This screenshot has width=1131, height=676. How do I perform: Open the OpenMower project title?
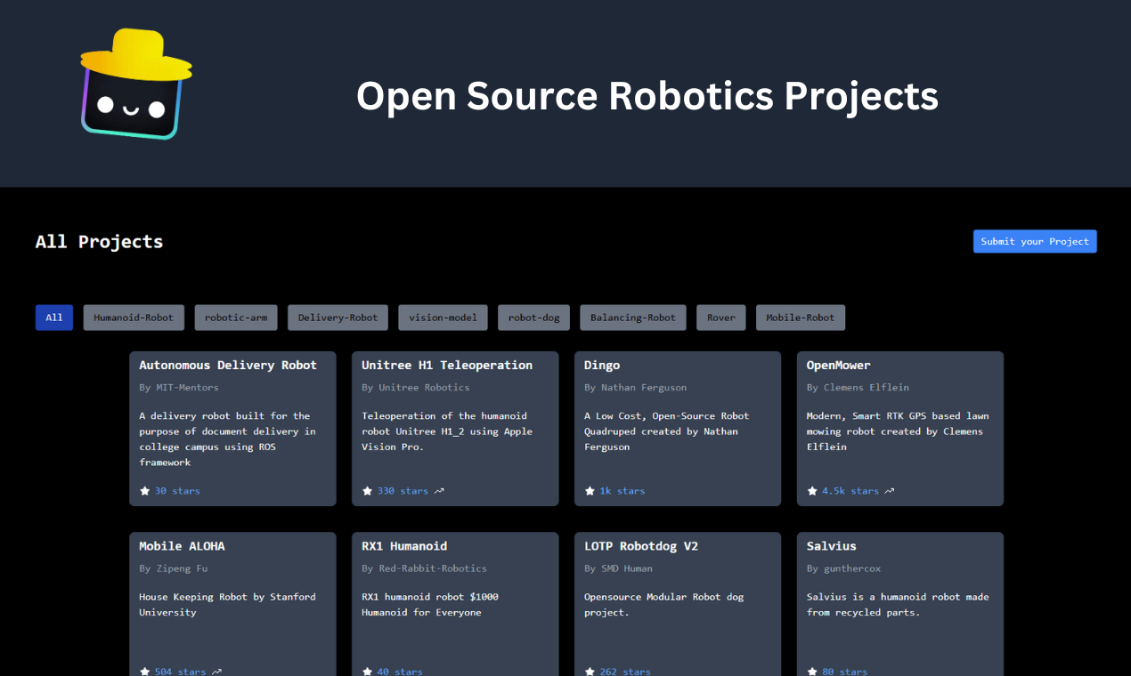(x=839, y=365)
